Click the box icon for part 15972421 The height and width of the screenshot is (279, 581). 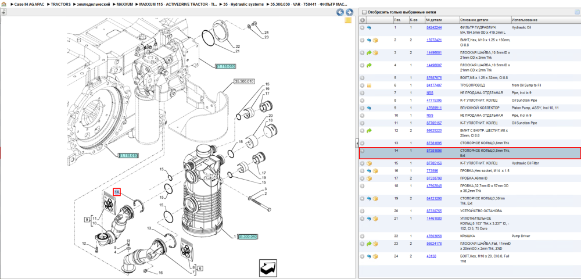tap(375, 40)
